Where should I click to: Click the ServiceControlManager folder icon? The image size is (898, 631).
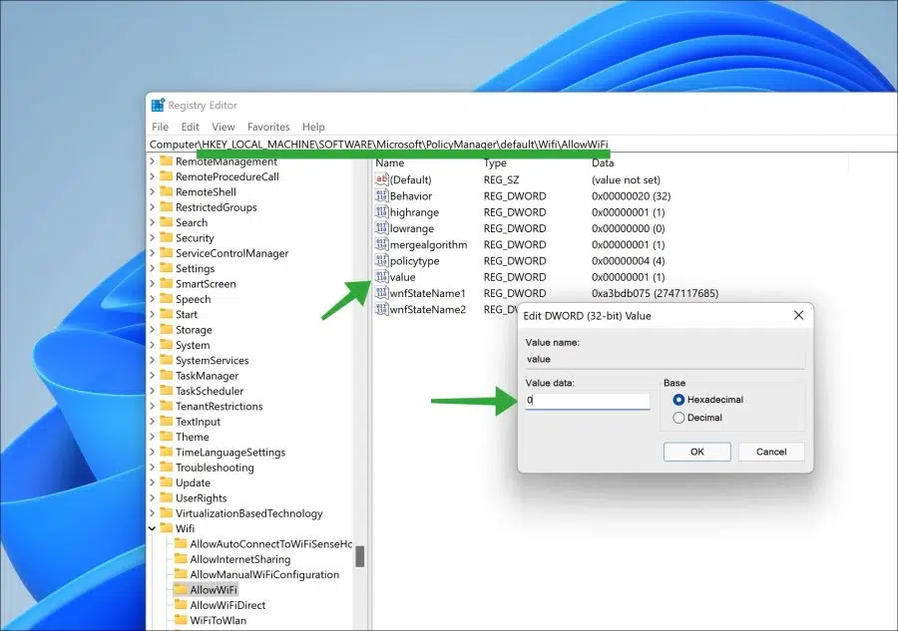[x=166, y=253]
